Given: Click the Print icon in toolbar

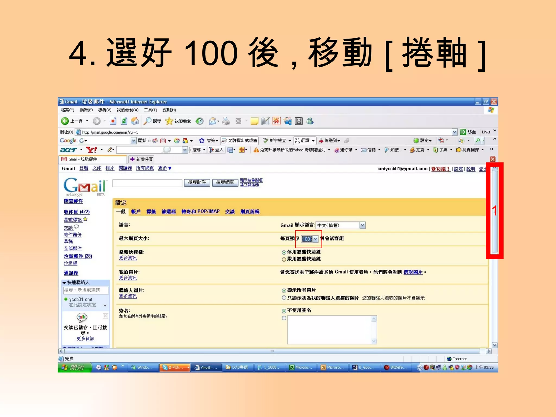Looking at the screenshot, I should (226, 121).
